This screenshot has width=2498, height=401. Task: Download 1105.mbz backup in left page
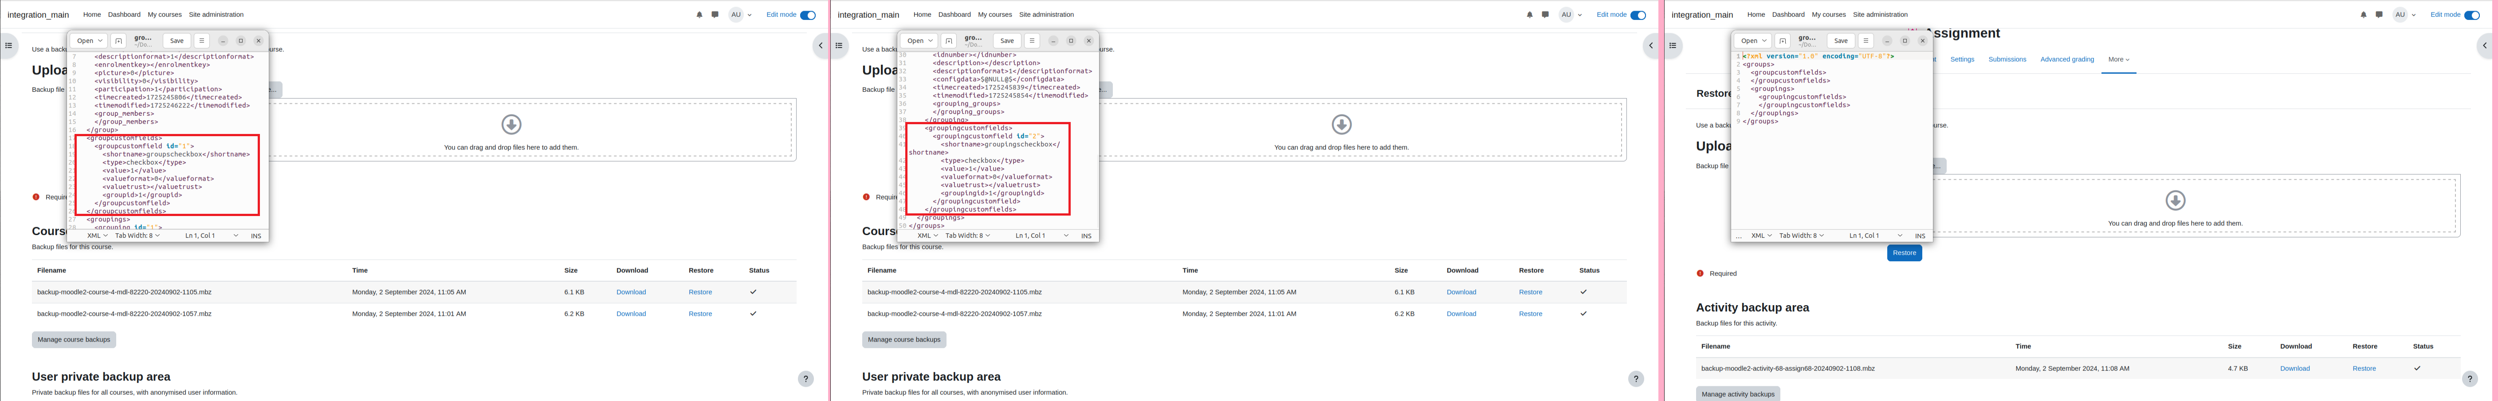[631, 292]
